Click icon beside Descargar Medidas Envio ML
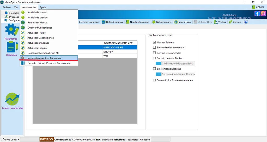Screen dimensions: 267x142 (x=23, y=53)
